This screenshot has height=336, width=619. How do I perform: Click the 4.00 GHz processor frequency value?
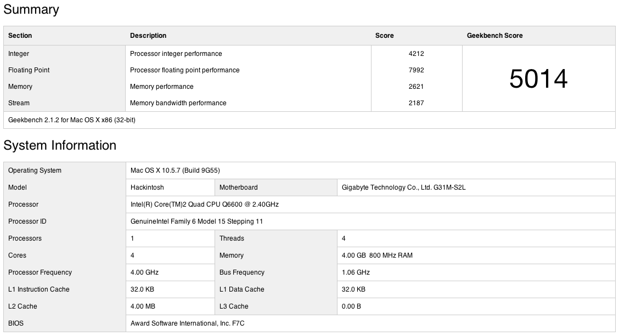pyautogui.click(x=144, y=272)
